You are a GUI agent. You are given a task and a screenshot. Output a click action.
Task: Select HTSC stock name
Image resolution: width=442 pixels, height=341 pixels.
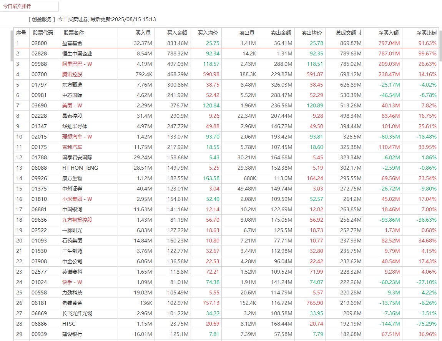pos(69,324)
